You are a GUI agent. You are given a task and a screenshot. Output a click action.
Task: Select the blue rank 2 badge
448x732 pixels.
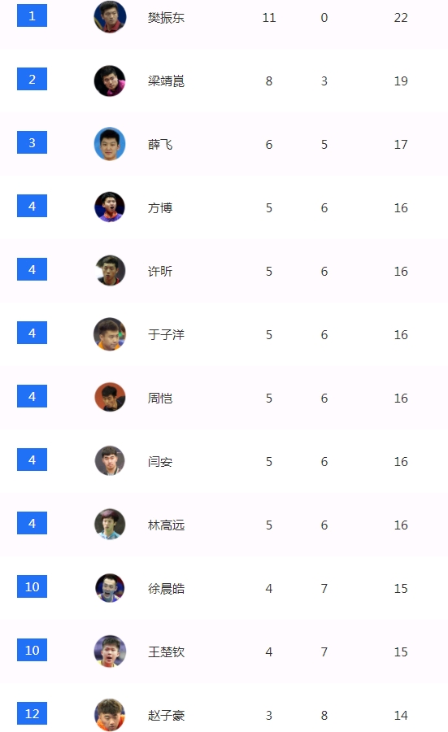point(32,79)
